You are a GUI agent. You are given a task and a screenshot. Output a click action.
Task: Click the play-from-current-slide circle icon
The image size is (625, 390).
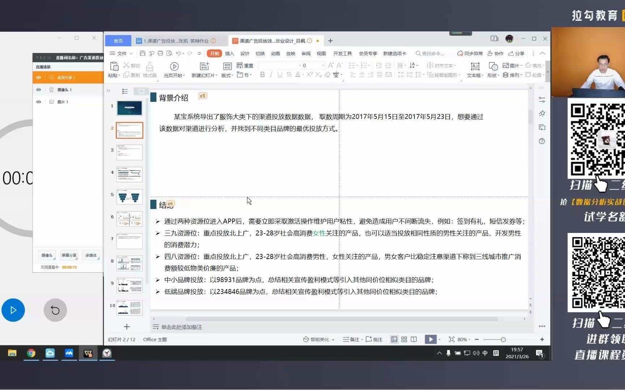point(174,66)
